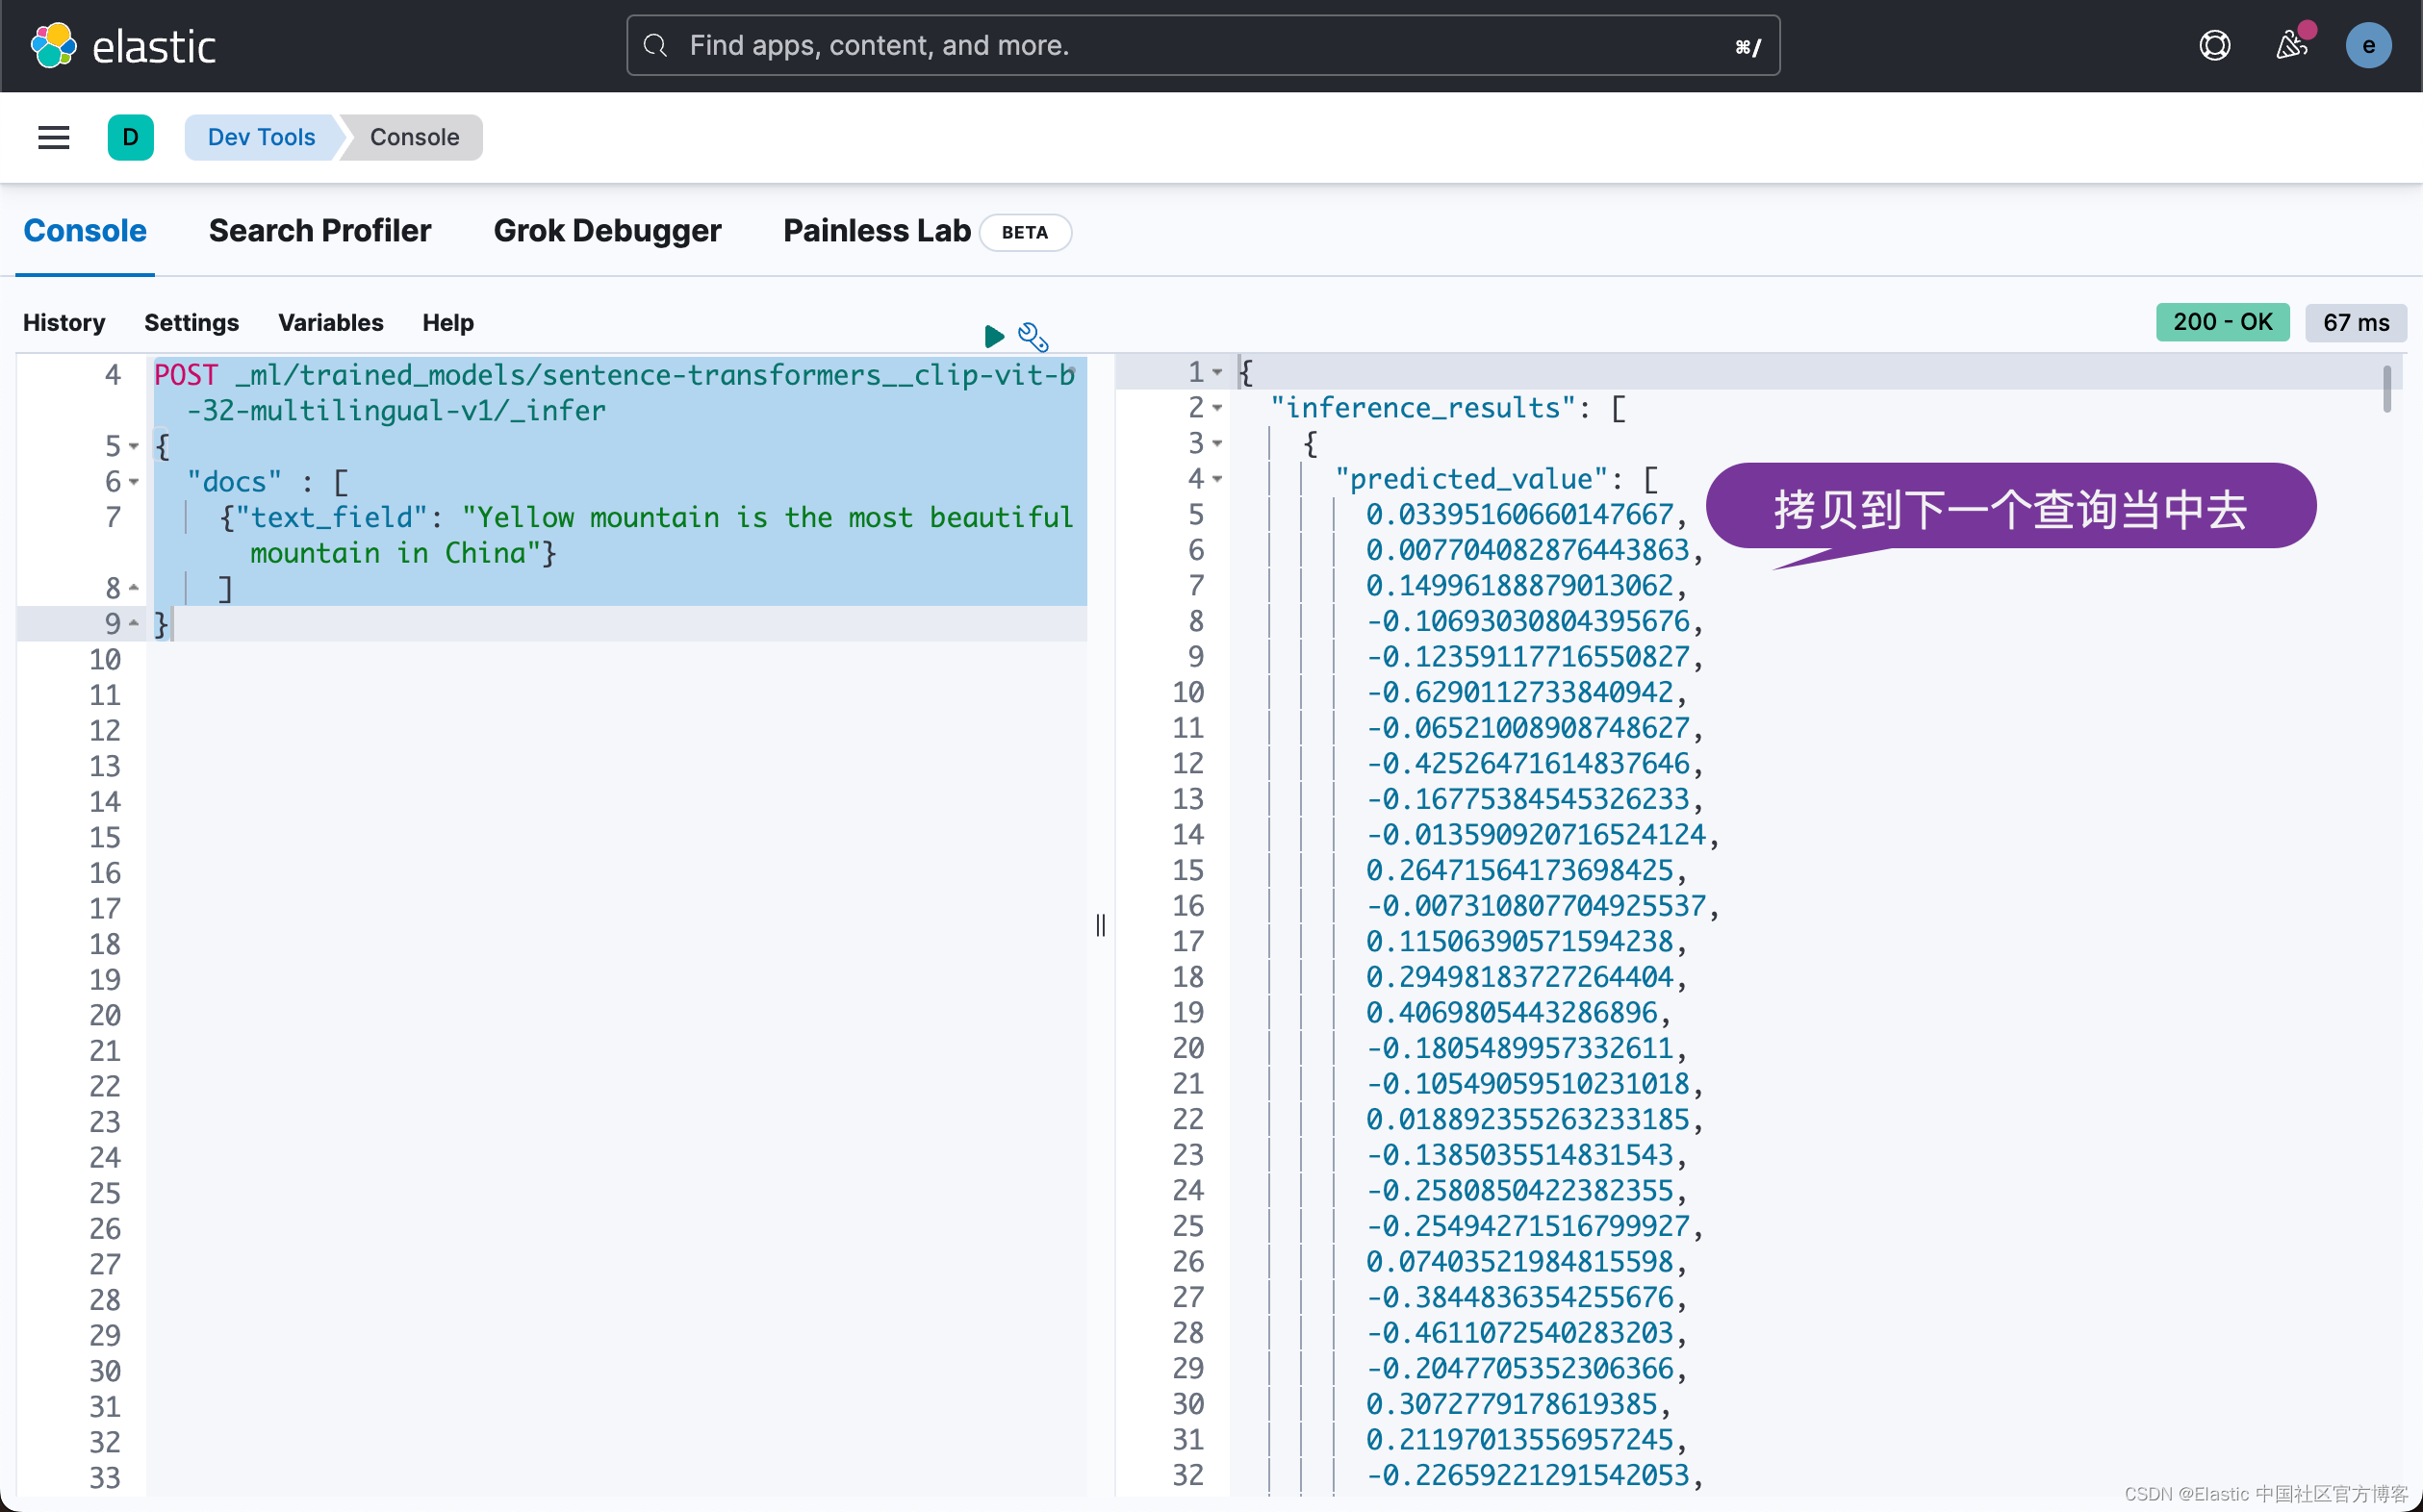Open user avatar 'e' menu
Image resolution: width=2423 pixels, height=1512 pixels.
click(x=2367, y=46)
